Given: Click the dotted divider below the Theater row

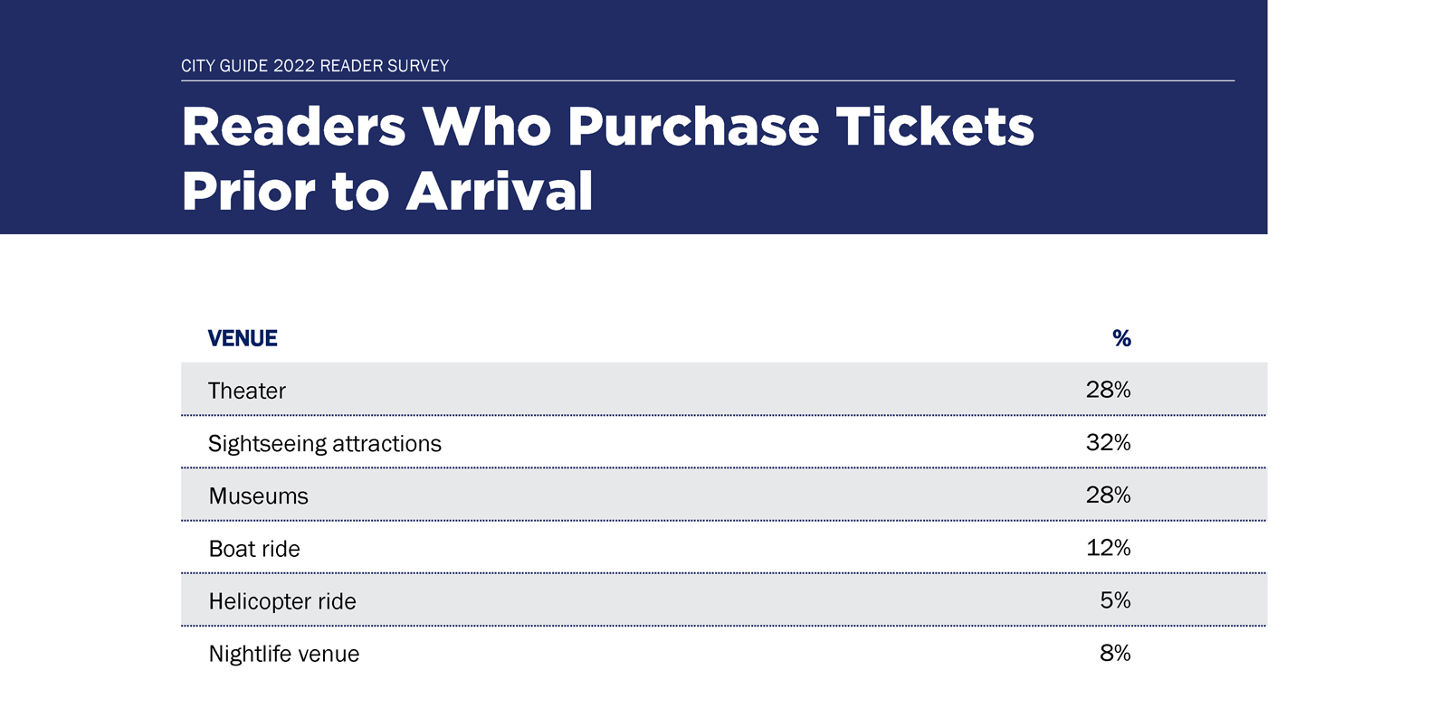Looking at the screenshot, I should tap(724, 415).
